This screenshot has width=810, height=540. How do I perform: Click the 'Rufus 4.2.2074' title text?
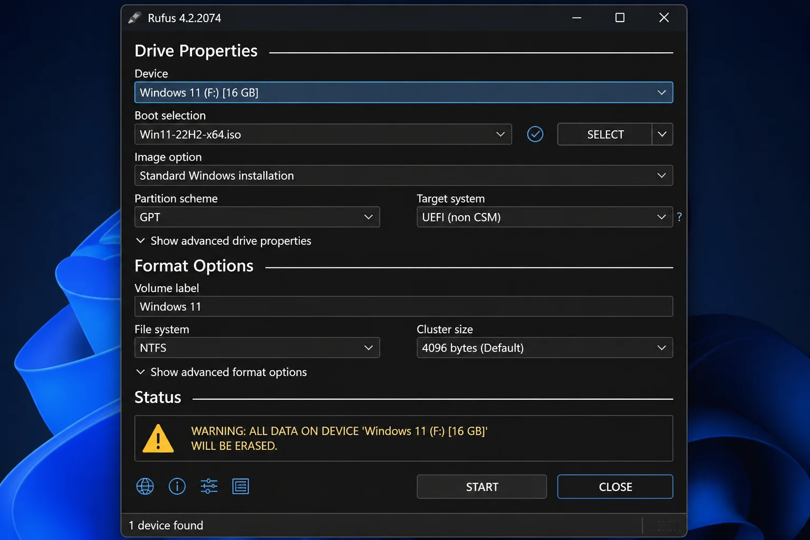(185, 18)
